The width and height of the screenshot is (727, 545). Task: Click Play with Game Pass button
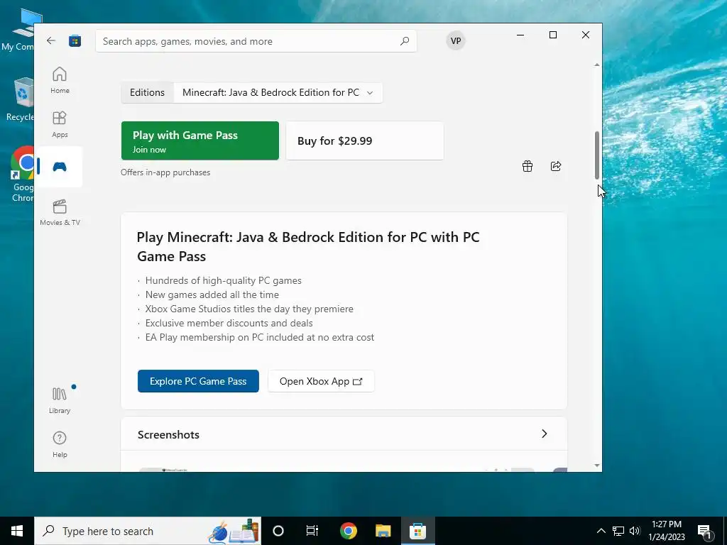coord(199,141)
